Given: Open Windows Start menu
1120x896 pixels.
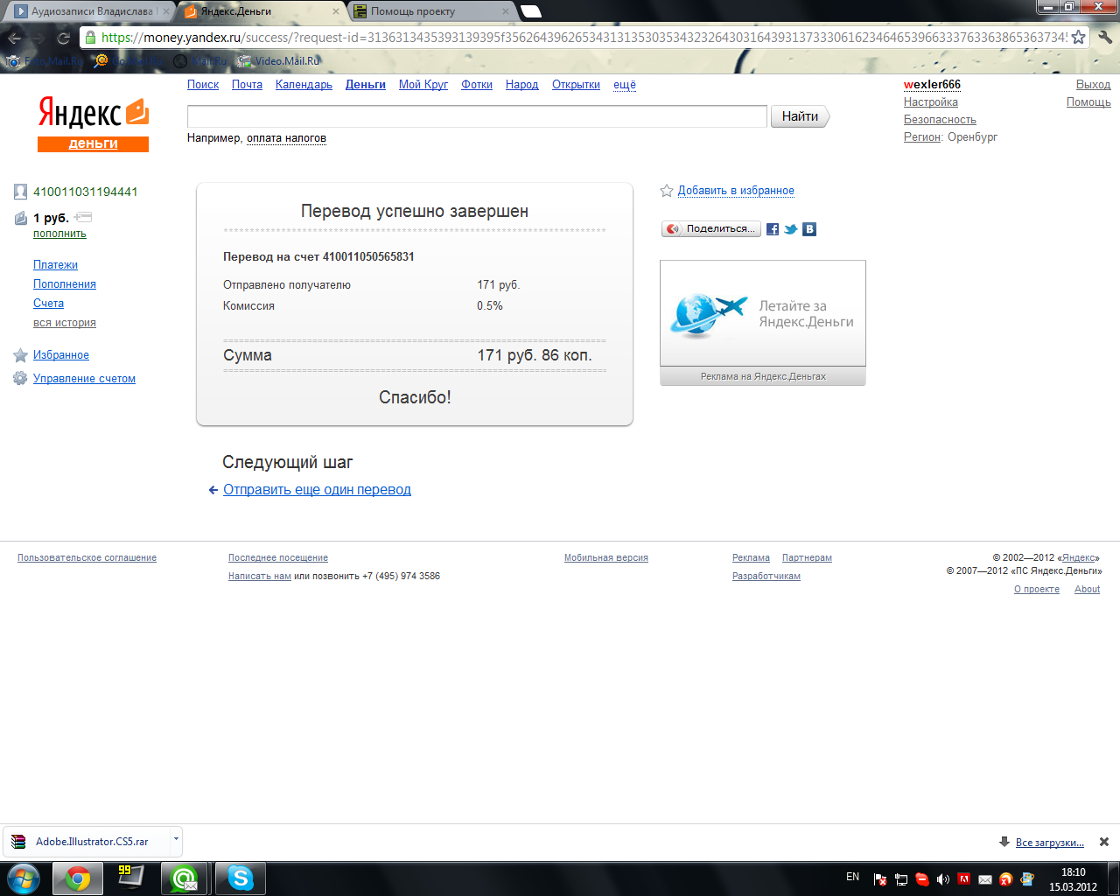Looking at the screenshot, I should click(x=24, y=878).
